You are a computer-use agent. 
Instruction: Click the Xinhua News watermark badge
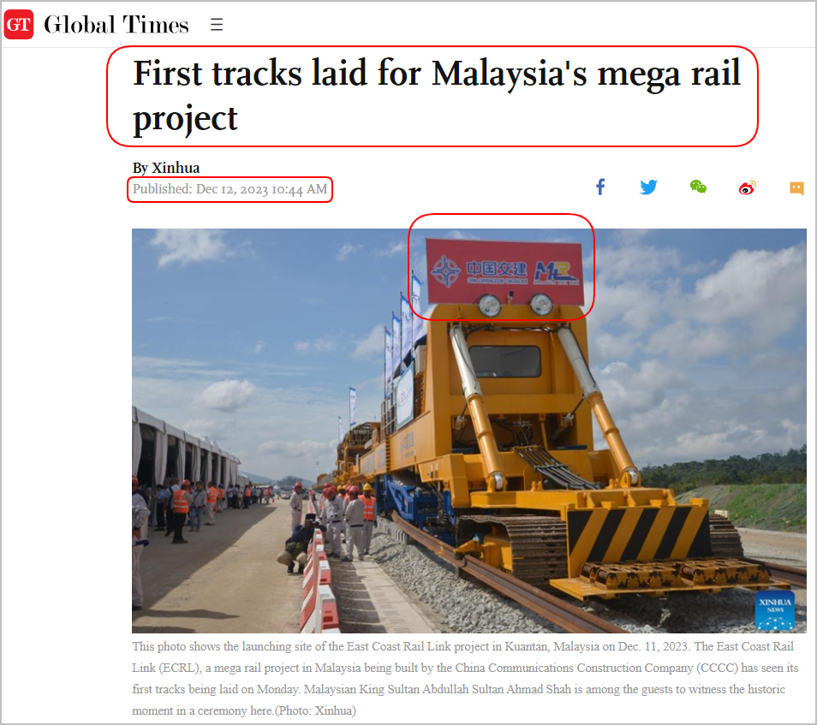pyautogui.click(x=775, y=609)
